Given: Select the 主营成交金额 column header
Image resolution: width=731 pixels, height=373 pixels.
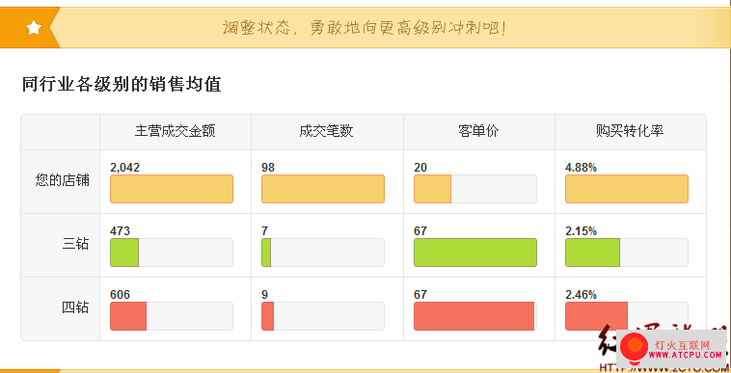Looking at the screenshot, I should point(176,131).
